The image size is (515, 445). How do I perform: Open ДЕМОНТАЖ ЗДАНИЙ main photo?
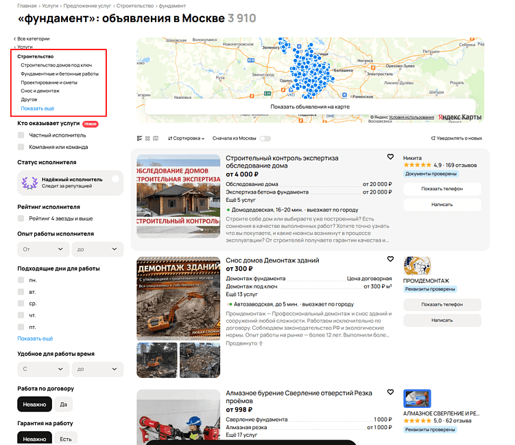tap(178, 299)
